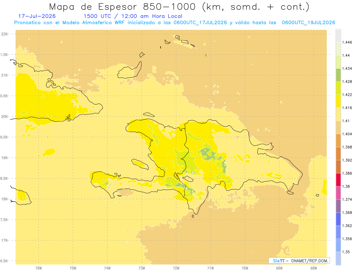Click the '1.392' legend value

click(x=348, y=160)
